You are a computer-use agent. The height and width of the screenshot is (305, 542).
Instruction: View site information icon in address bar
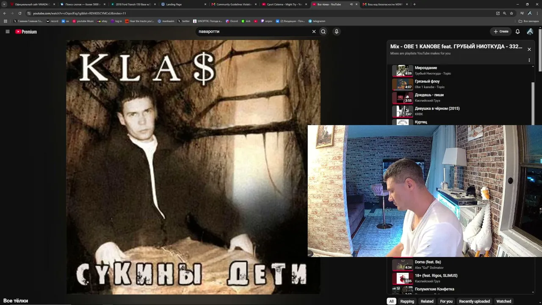[x=29, y=13]
